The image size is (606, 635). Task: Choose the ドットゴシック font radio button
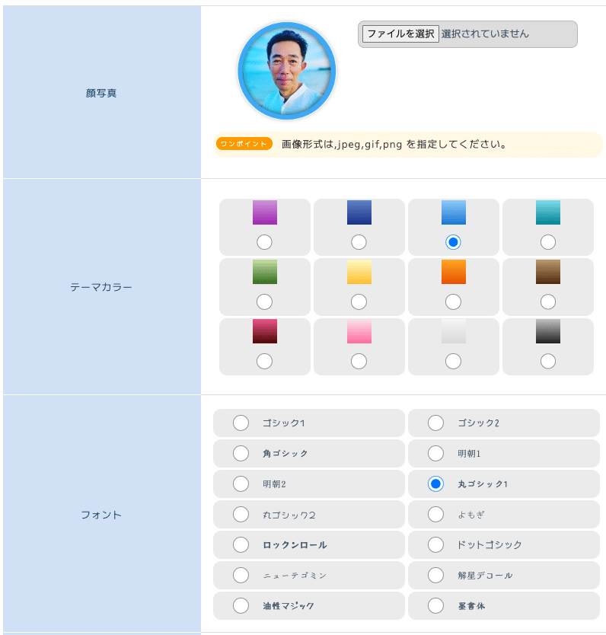click(435, 544)
